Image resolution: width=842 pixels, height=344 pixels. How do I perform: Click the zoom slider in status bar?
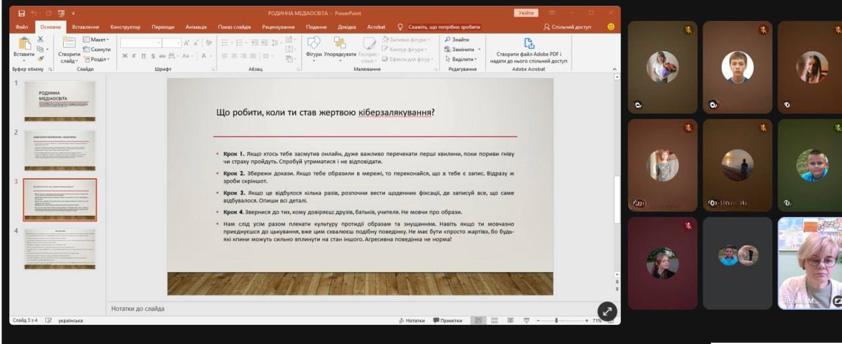pyautogui.click(x=557, y=320)
